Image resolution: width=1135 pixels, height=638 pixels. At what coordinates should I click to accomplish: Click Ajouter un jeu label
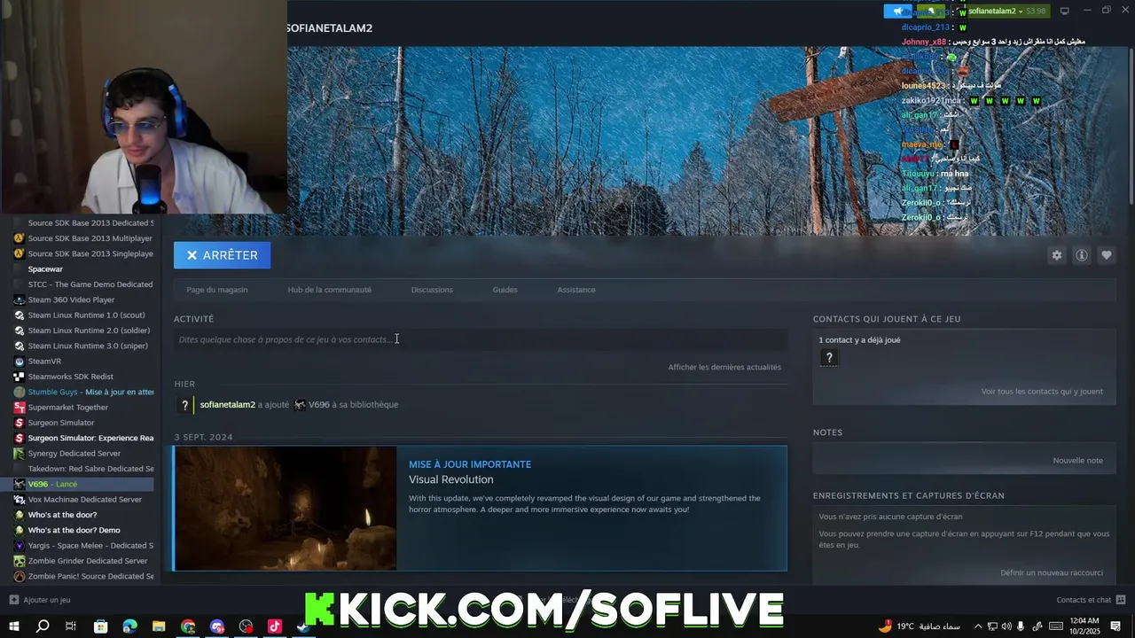(x=47, y=600)
